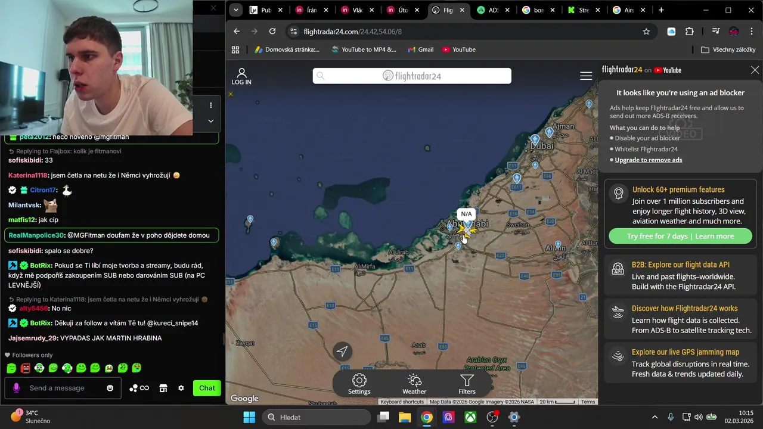Switch to the Írán tab

click(312, 10)
